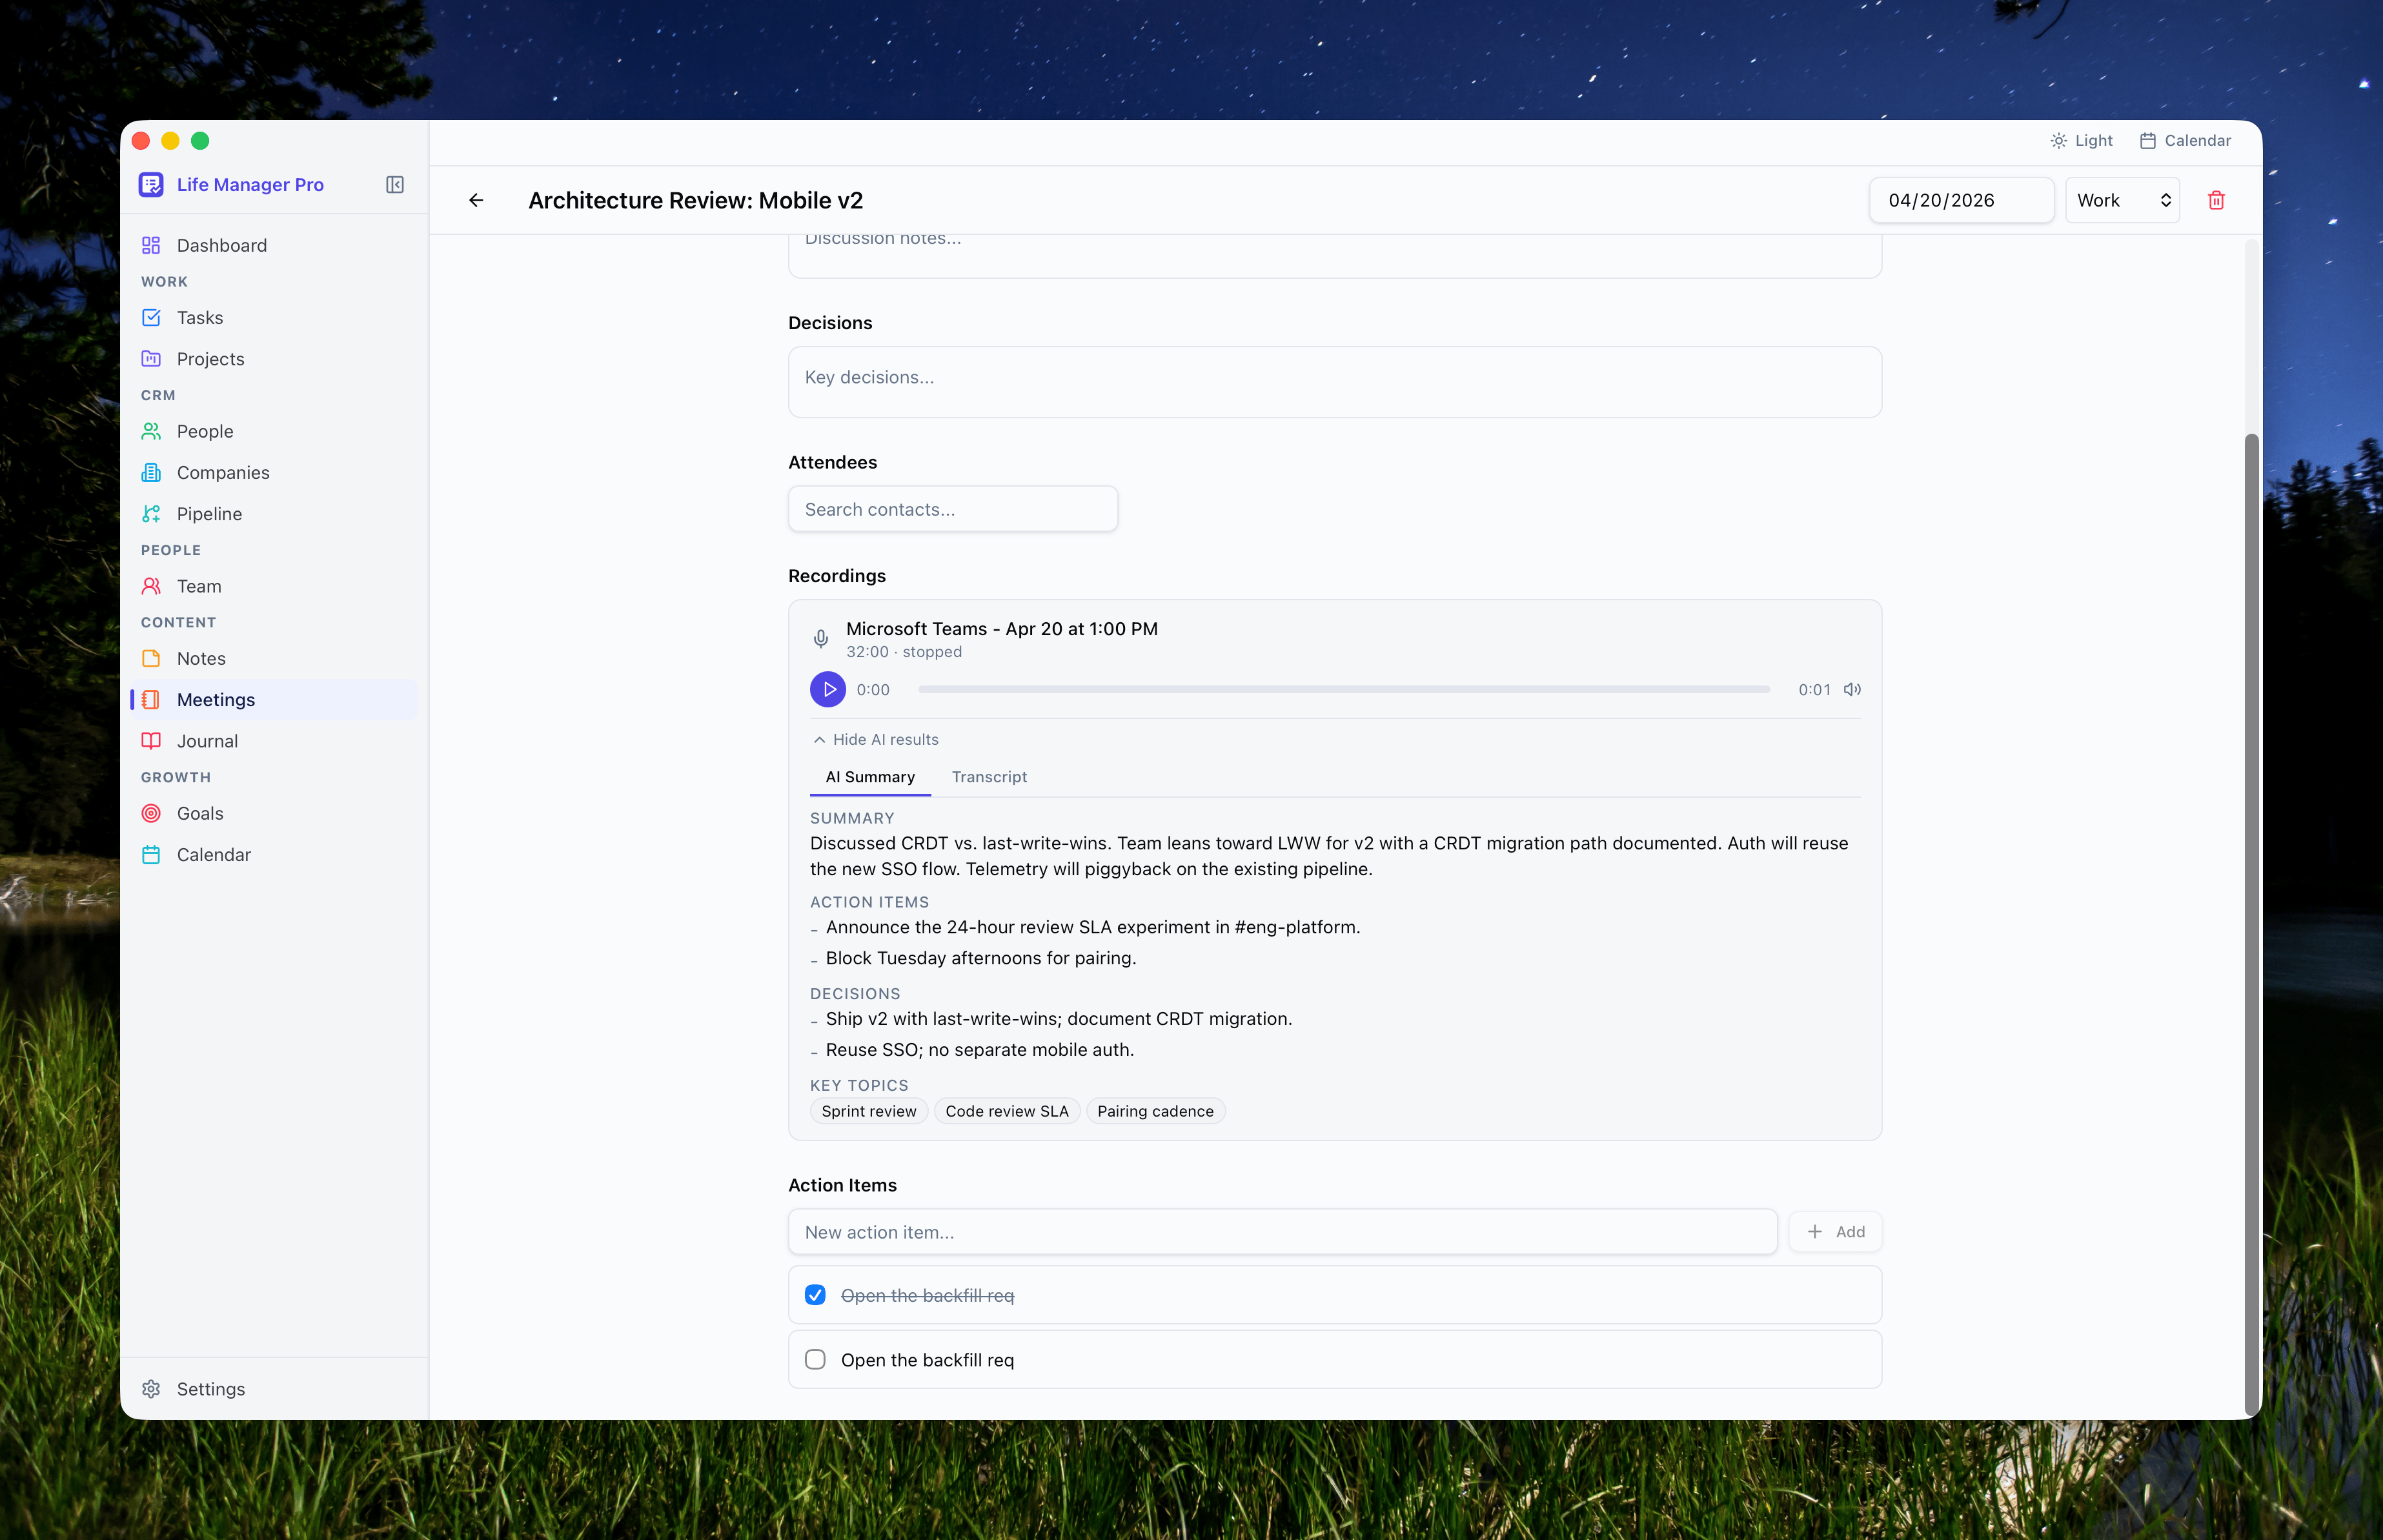
Task: Click the New action item input
Action: [x=1282, y=1232]
